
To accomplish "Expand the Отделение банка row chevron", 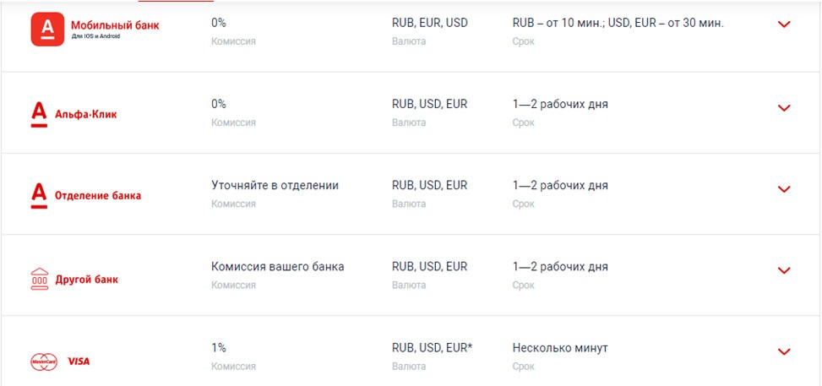I will click(784, 189).
